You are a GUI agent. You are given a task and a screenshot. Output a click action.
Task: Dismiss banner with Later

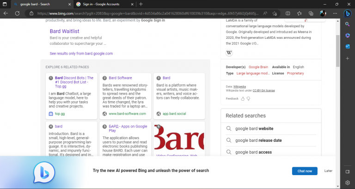click(328, 171)
